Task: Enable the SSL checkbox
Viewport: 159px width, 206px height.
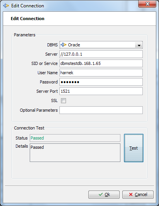Action: (63, 100)
